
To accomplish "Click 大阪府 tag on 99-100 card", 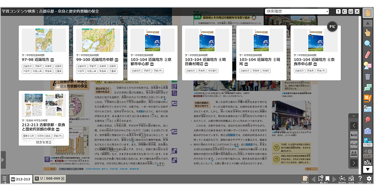I will tap(81, 71).
